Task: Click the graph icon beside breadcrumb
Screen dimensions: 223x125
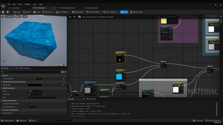Action: [80, 17]
